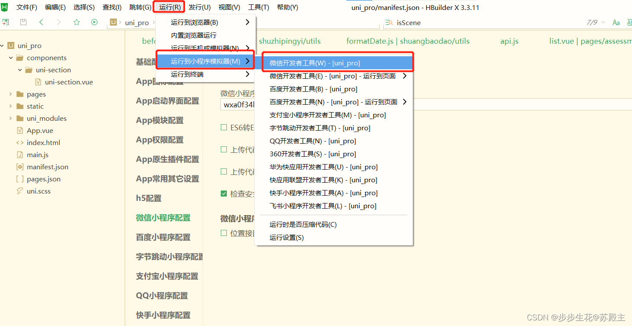632x326 pixels.
Task: Choose QQ开发者工具(N) entry
Action: click(334, 141)
